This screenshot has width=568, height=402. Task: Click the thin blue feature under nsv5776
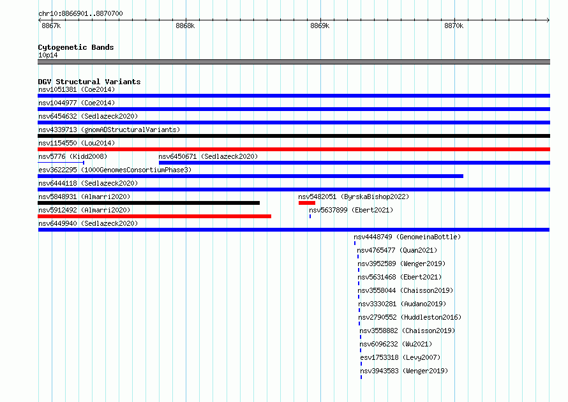coord(61,163)
